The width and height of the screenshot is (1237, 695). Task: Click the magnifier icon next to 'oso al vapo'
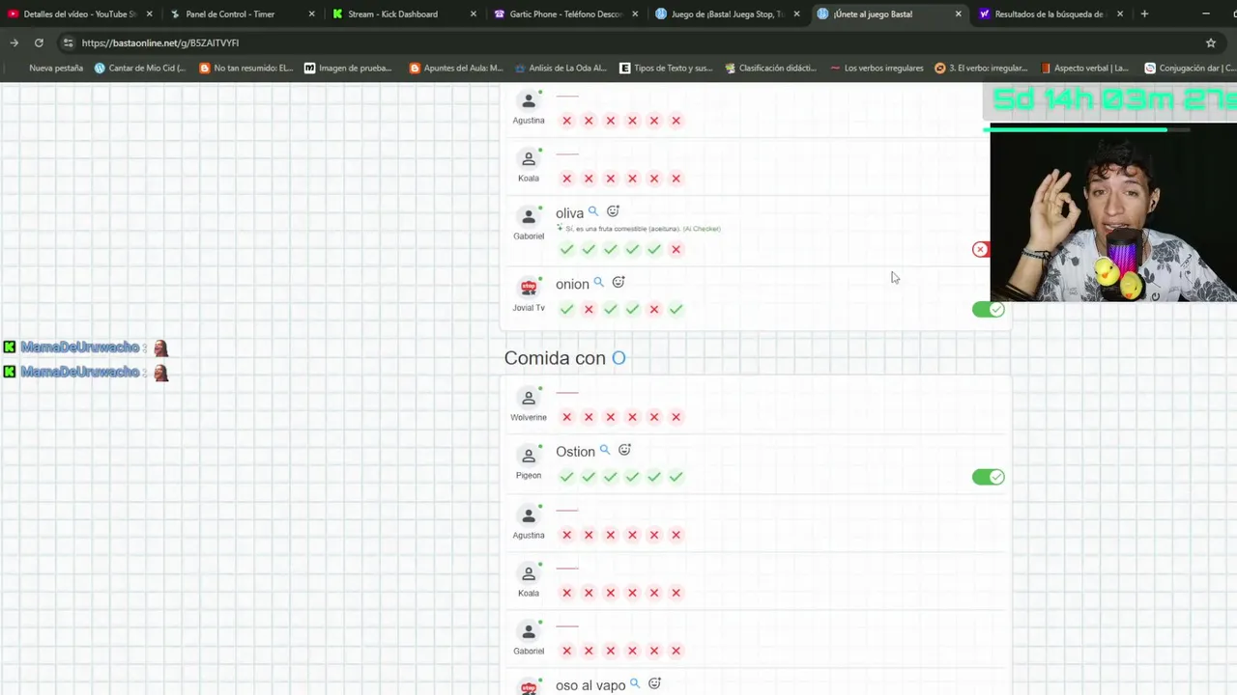635,683
